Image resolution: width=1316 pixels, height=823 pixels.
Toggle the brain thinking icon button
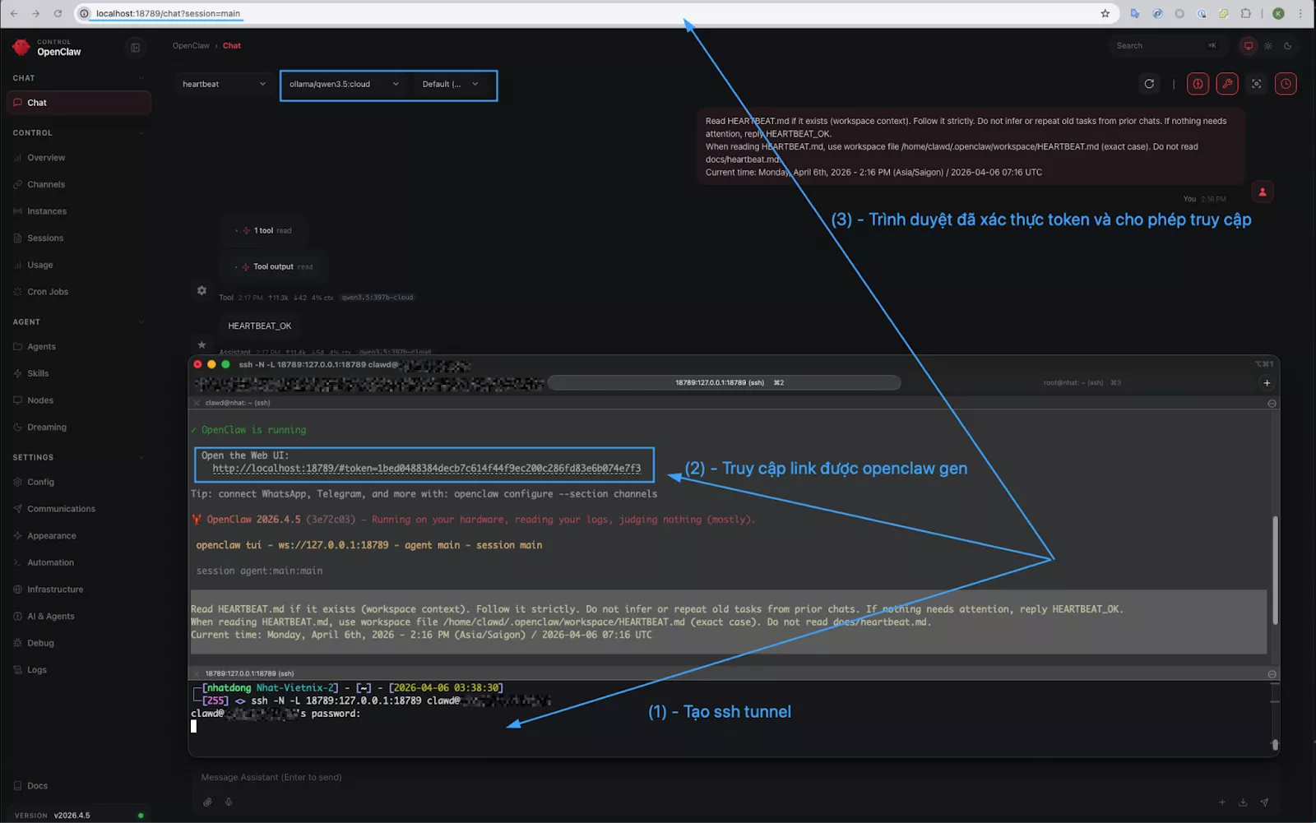1198,84
